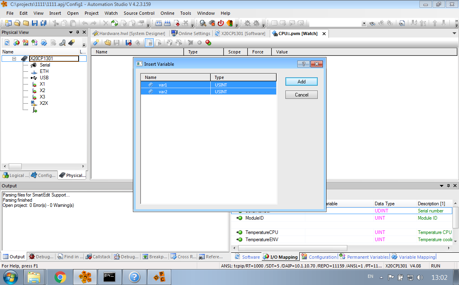The image size is (459, 285).
Task: Open the document tab list dropdown arrow
Action: pos(454,33)
